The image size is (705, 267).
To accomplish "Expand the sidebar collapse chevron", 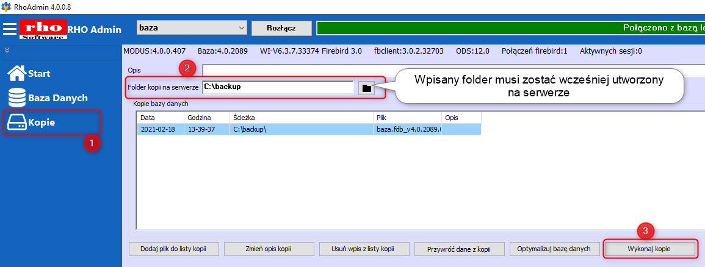I will point(7,50).
